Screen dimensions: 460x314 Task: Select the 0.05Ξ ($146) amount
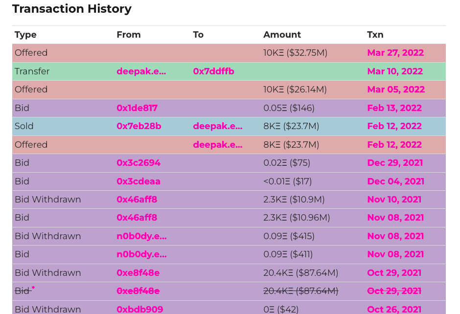click(289, 108)
